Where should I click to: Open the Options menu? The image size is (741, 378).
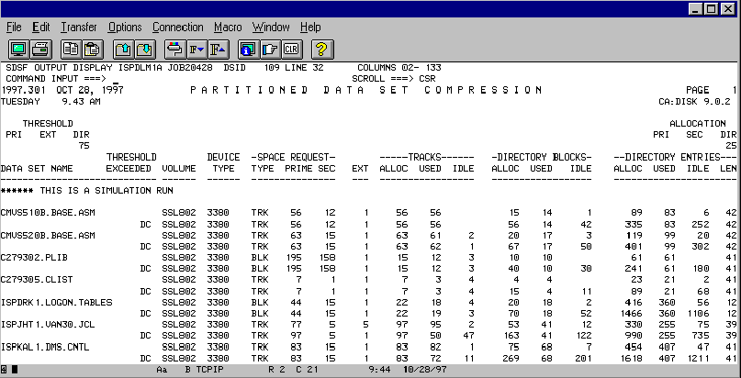coord(125,28)
